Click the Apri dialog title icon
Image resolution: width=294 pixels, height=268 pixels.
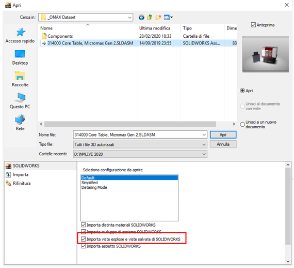(8, 5)
